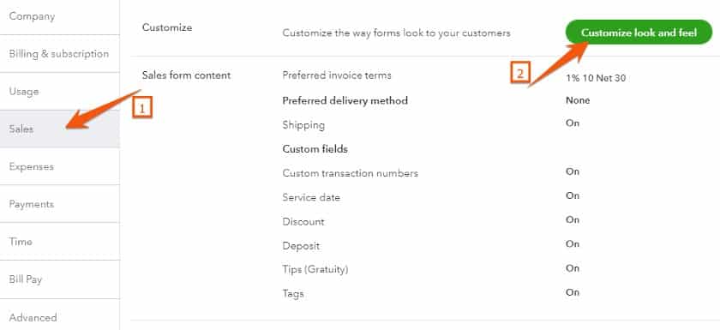Open the Bill Pay tab
This screenshot has height=330, width=720.
click(x=60, y=279)
